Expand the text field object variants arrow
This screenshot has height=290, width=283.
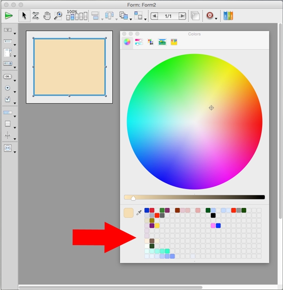point(15,45)
